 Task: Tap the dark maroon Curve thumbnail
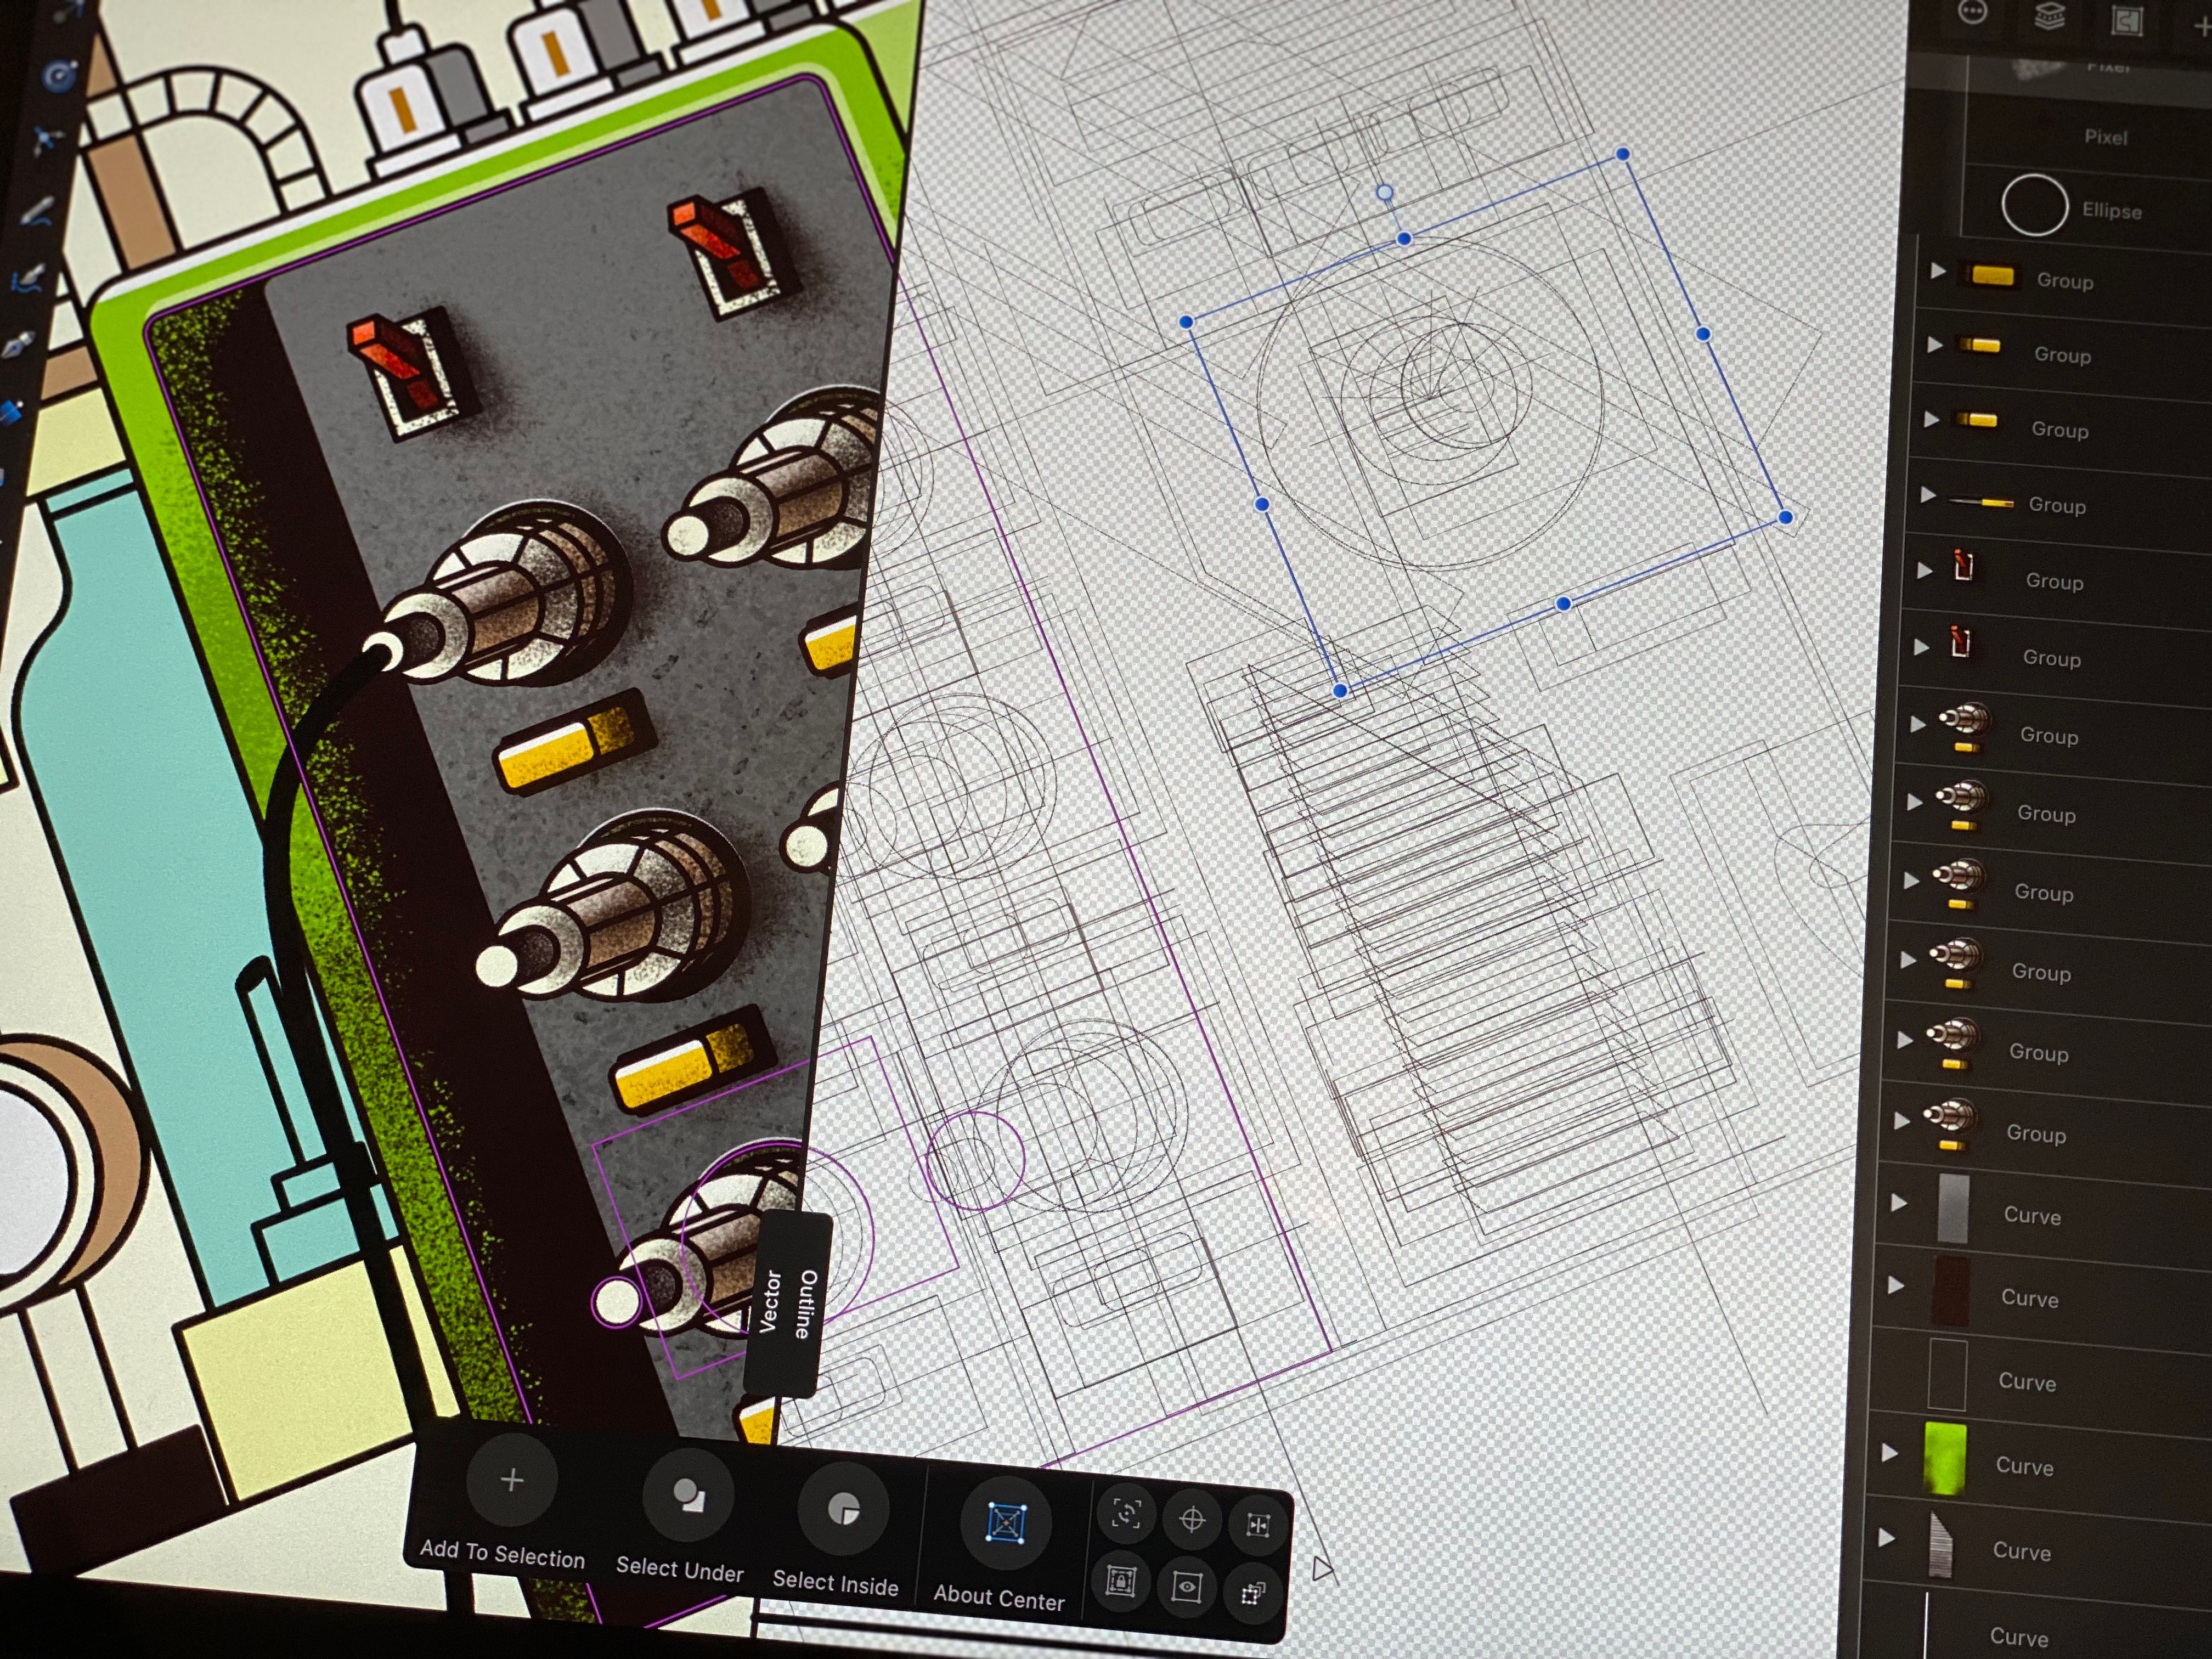pos(1951,1291)
